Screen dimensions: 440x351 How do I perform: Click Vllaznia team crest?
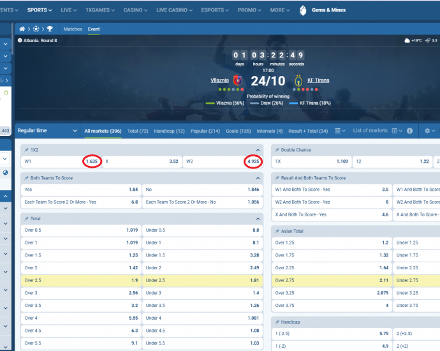pyautogui.click(x=238, y=80)
